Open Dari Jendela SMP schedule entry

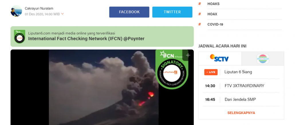pyautogui.click(x=240, y=100)
